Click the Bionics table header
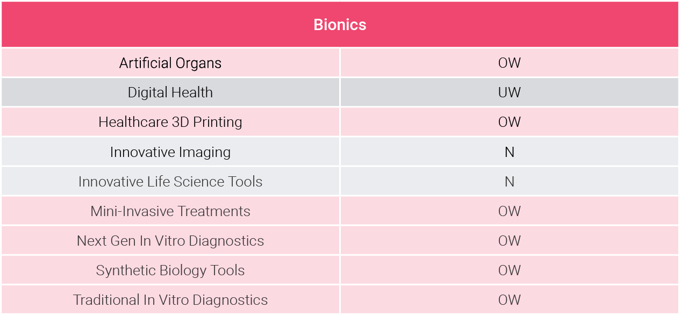The image size is (680, 315). pyautogui.click(x=340, y=24)
